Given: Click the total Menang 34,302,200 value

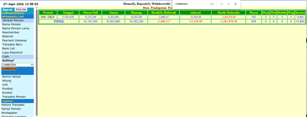Looking at the screenshot, I should (x=136, y=22).
